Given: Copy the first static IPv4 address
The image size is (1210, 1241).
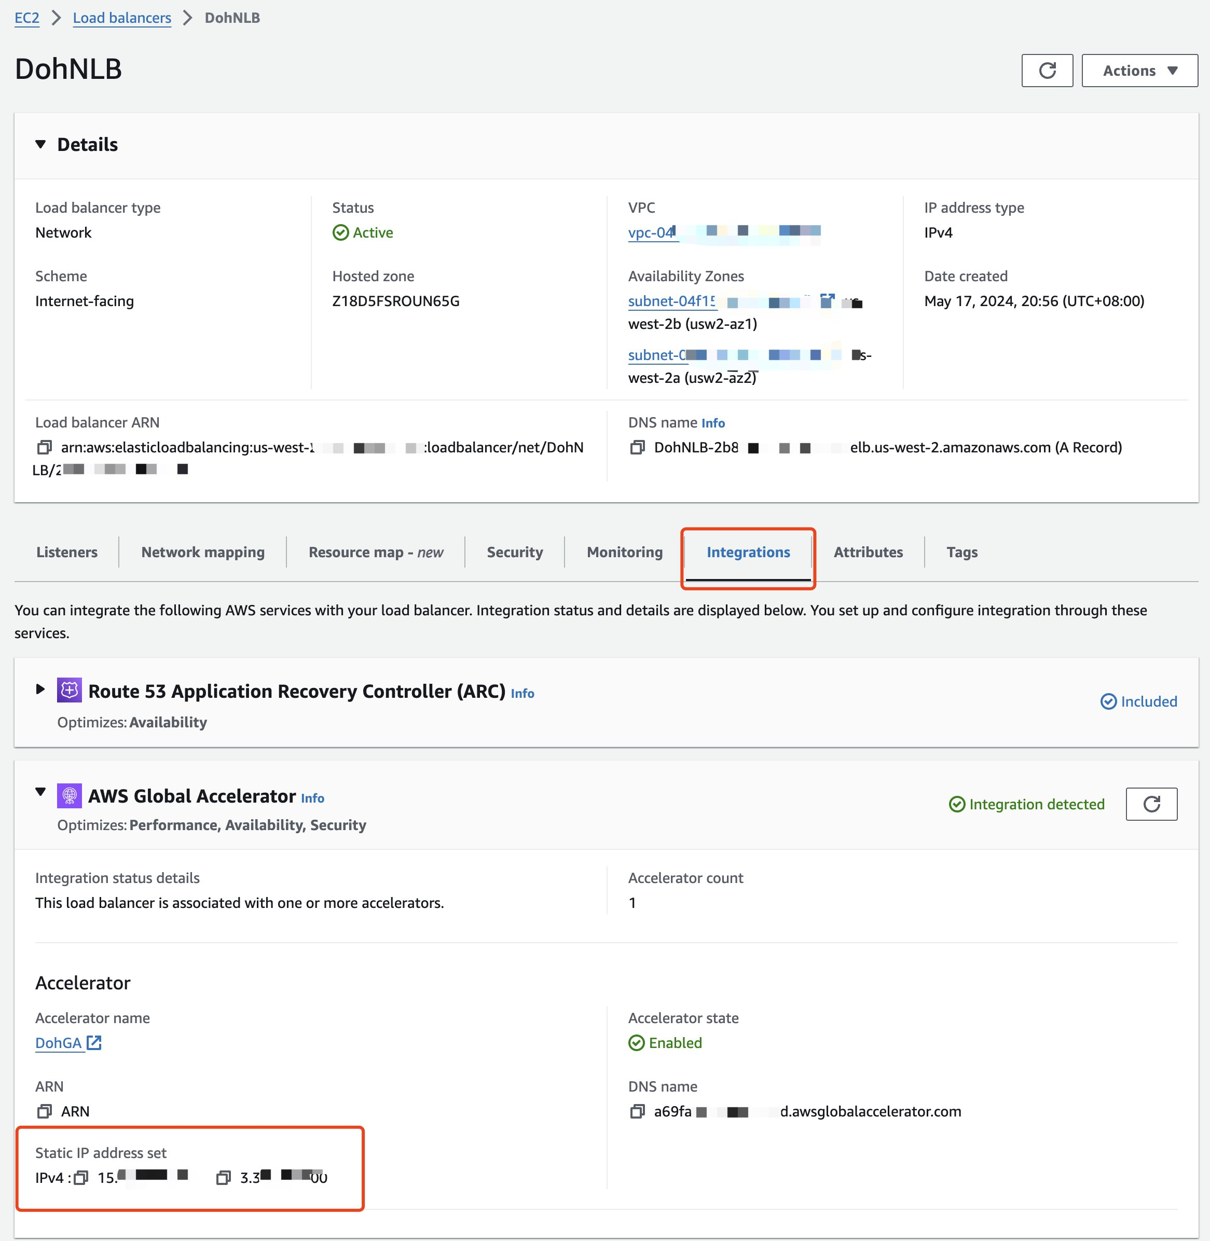Looking at the screenshot, I should [x=81, y=1178].
